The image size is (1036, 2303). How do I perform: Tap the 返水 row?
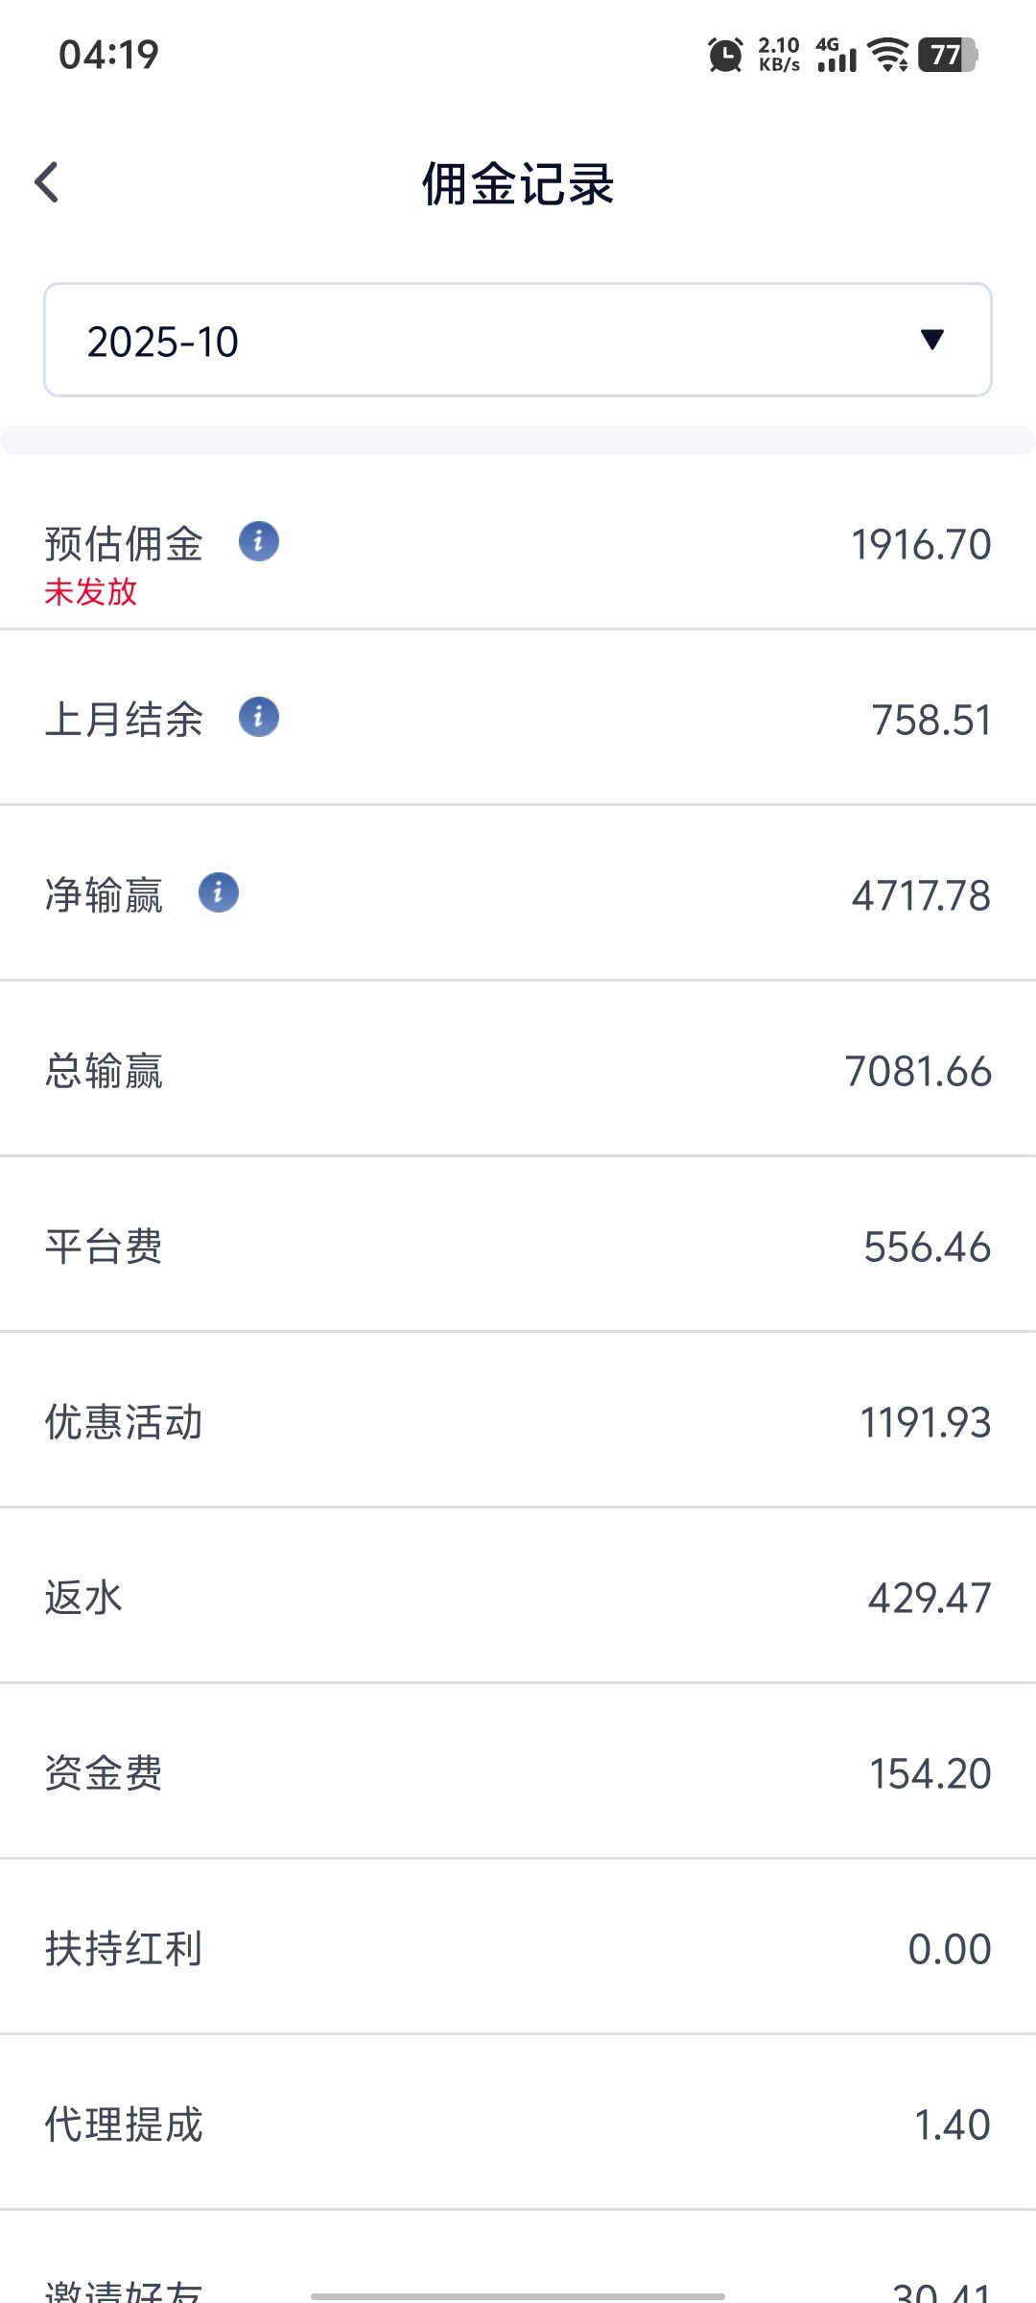[518, 1597]
